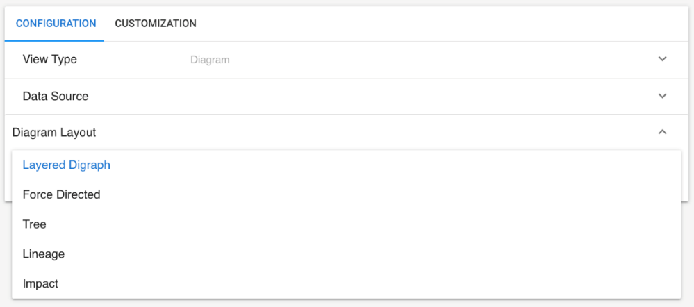
Task: Click the Diagram Layout label
Action: click(x=54, y=132)
